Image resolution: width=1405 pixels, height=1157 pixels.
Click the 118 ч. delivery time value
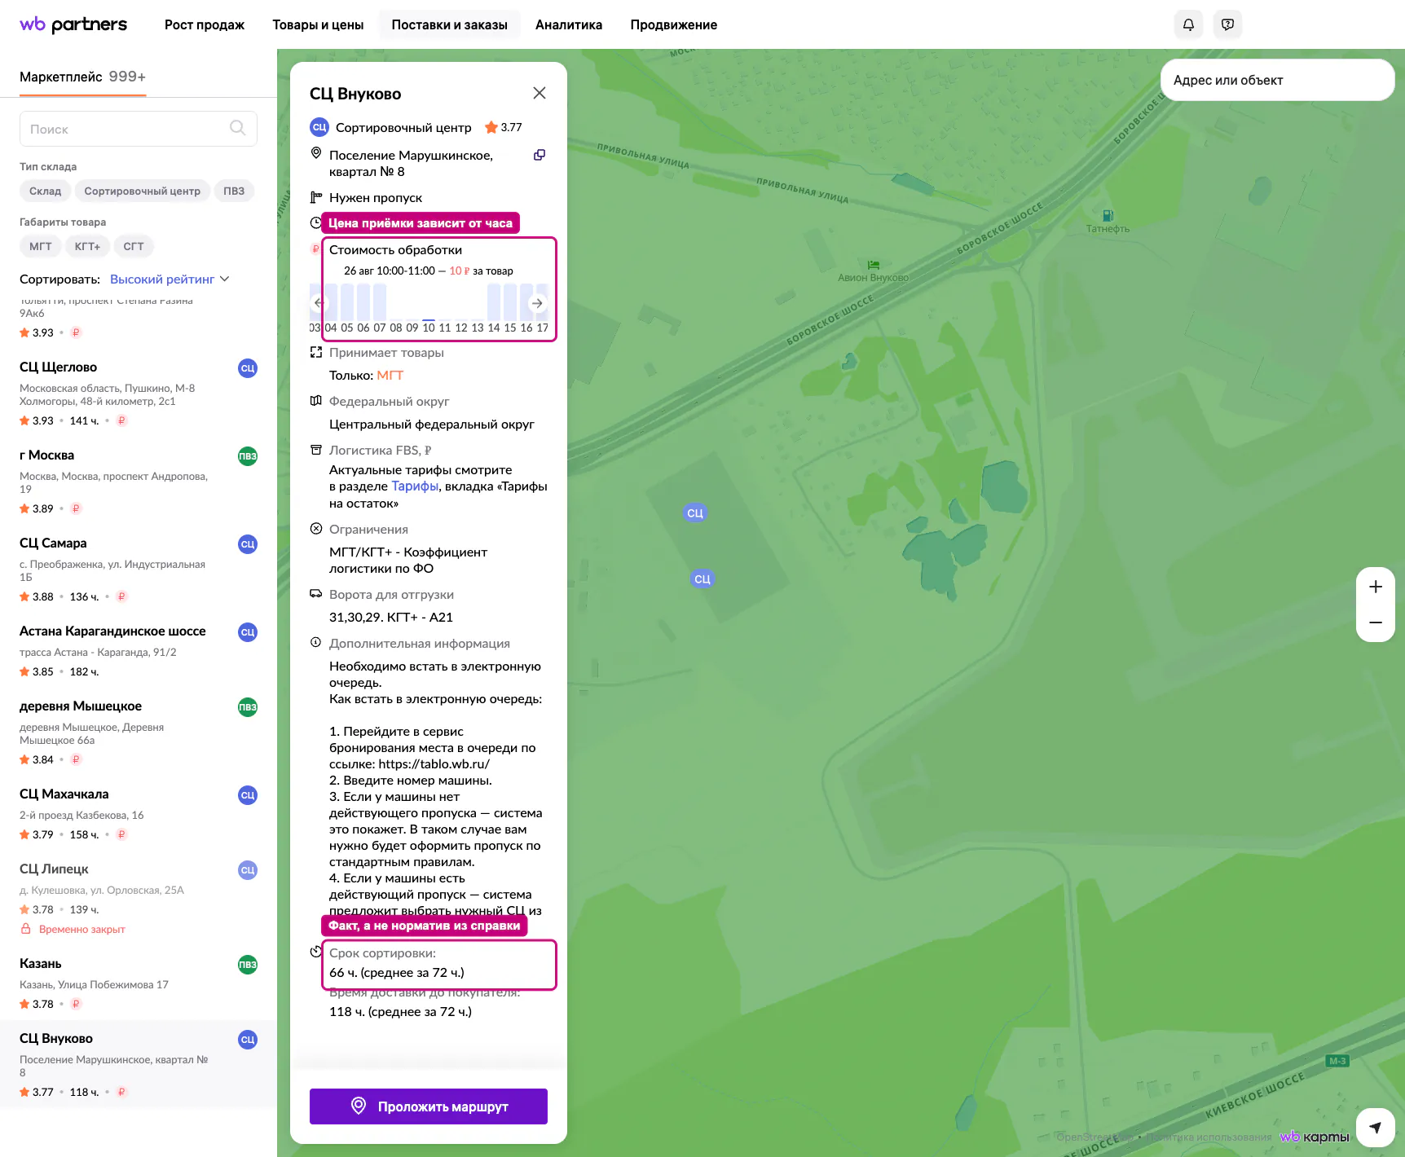click(x=400, y=1012)
